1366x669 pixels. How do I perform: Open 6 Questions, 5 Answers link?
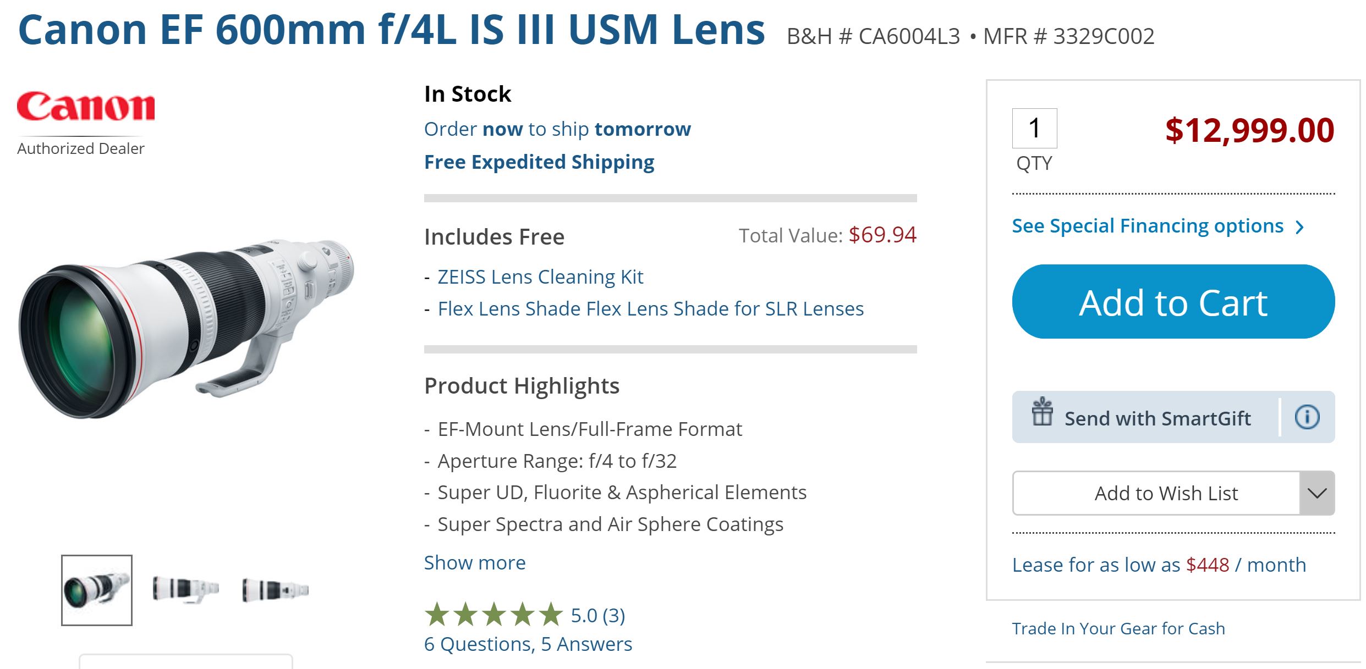click(x=528, y=644)
